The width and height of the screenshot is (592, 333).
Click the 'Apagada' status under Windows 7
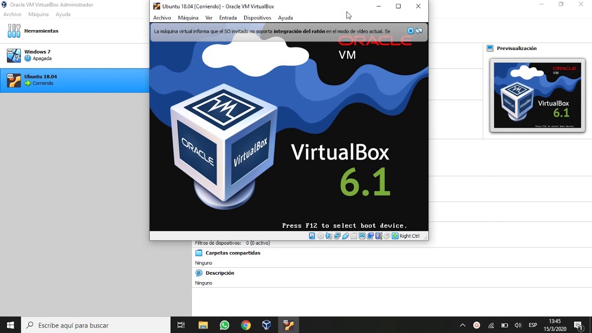tap(42, 59)
